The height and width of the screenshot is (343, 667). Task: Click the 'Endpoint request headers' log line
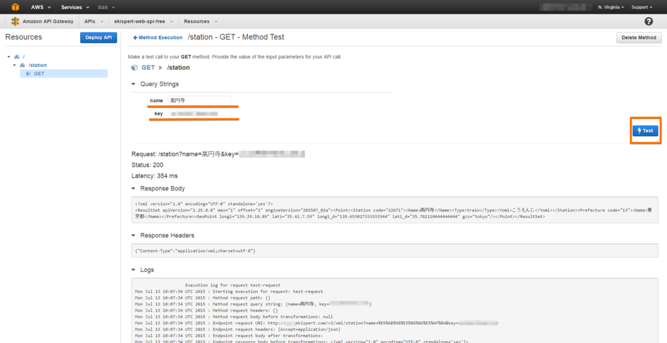pos(237,329)
